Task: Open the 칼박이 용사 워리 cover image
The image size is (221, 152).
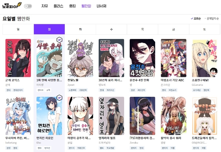Action: click(x=173, y=116)
